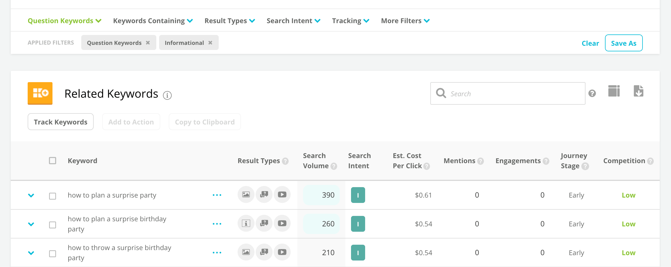The image size is (671, 267).
Task: Check the how to plan a surprise party row
Action: pos(52,196)
